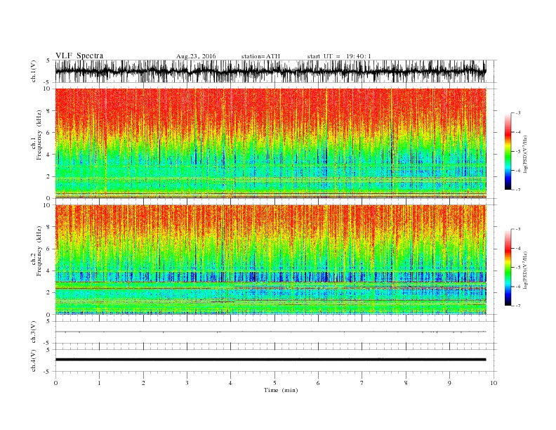Click the "ch.1(V)" axis label
The height and width of the screenshot is (430, 556).
point(34,71)
